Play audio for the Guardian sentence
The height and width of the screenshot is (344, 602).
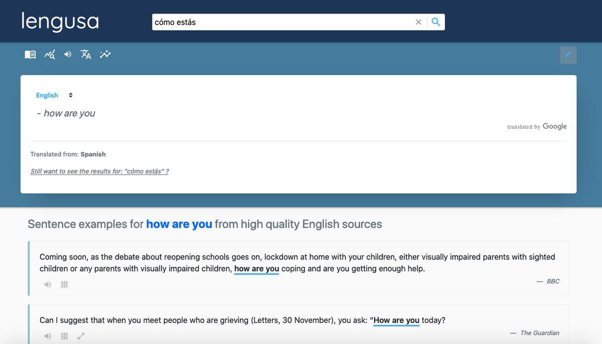(48, 336)
